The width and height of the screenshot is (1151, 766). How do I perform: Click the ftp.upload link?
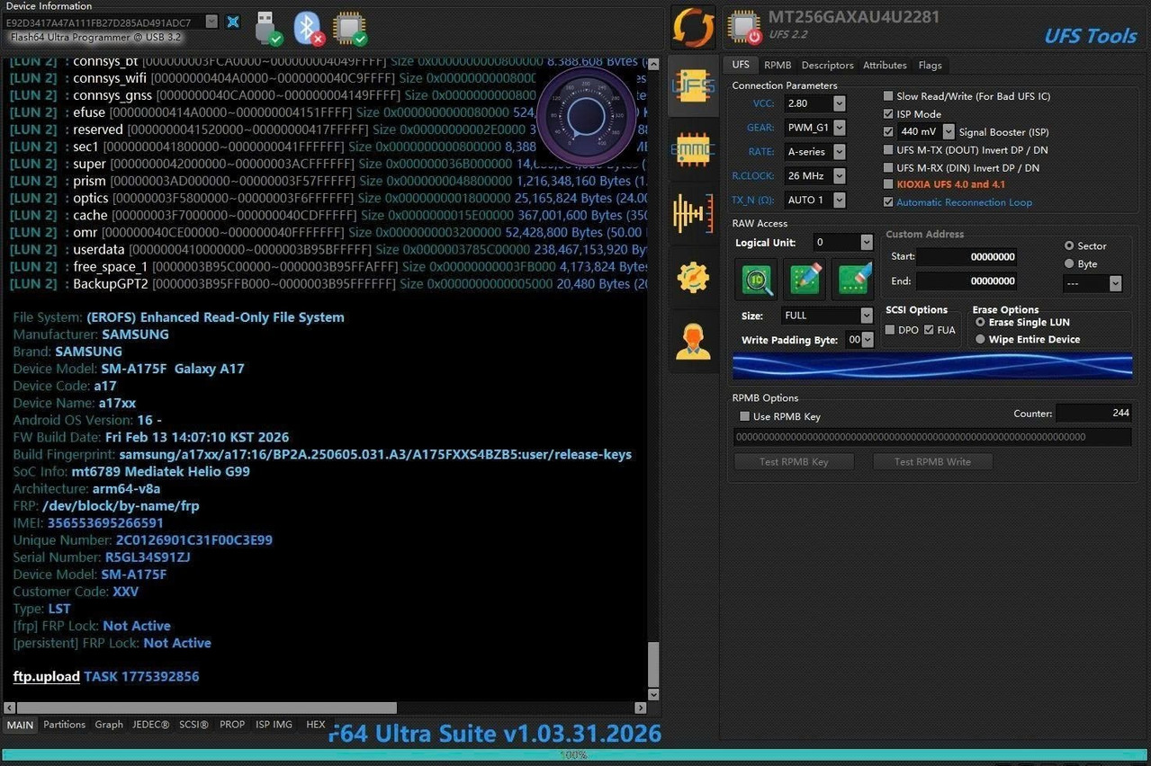46,676
